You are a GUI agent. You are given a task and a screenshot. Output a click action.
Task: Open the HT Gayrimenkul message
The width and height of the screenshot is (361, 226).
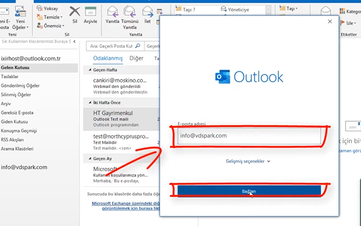121,119
